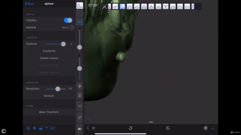Open transform tab with four-way arrows
The image size is (241, 135).
[x=34, y=128]
